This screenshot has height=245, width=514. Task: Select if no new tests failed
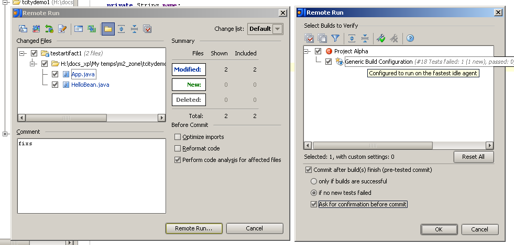coord(314,193)
